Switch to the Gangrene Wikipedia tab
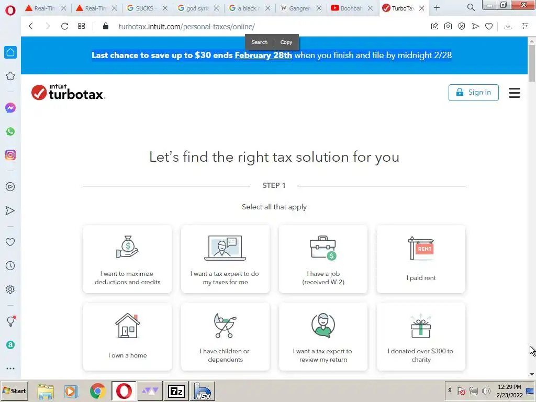Viewport: 536px width, 402px height. point(301,8)
